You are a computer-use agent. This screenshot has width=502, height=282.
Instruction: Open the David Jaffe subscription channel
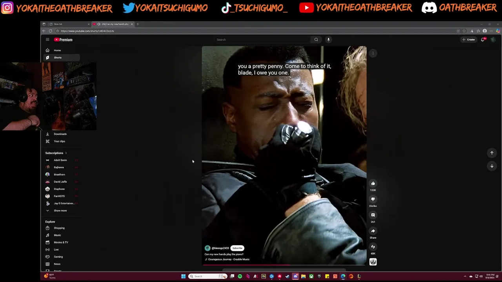point(62,182)
